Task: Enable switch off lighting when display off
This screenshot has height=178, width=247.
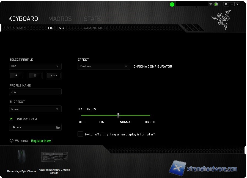Action: point(80,134)
